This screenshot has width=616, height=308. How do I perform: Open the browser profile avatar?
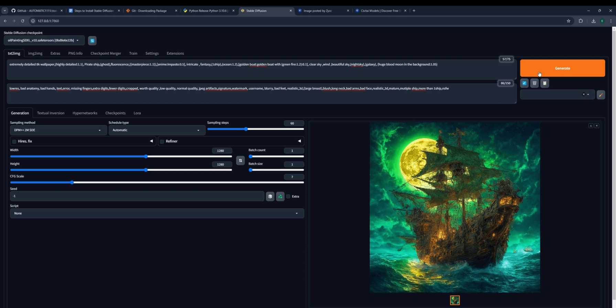coord(602,21)
